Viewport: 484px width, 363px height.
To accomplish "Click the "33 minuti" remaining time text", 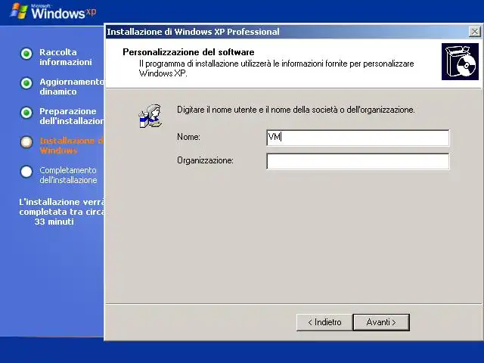I will point(54,222).
